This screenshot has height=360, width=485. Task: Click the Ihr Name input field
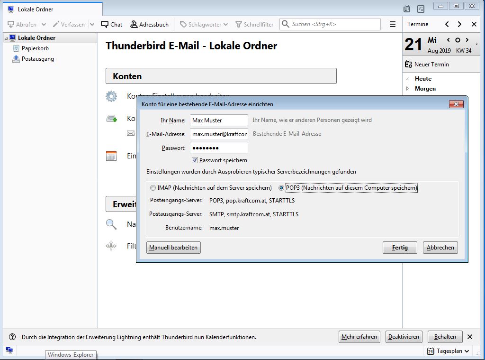(x=219, y=120)
